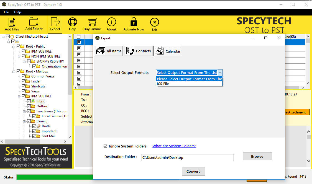Uncheck the Sent Mail checkbox

pyautogui.click(x=34, y=136)
